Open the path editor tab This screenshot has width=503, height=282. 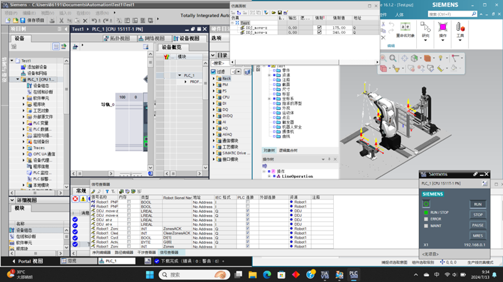pos(124,252)
